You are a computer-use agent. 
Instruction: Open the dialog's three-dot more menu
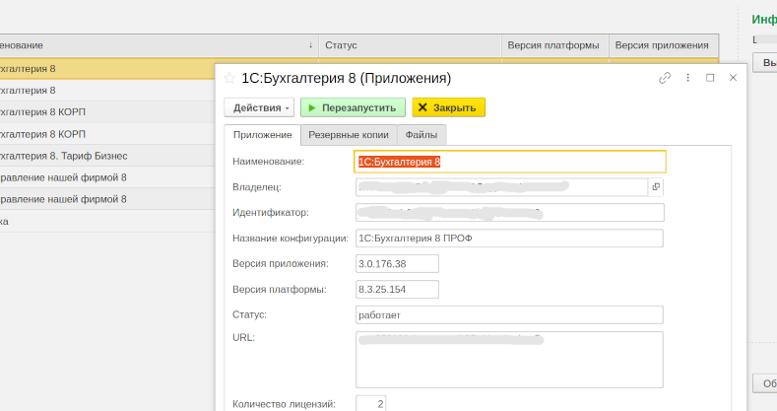pyautogui.click(x=687, y=78)
